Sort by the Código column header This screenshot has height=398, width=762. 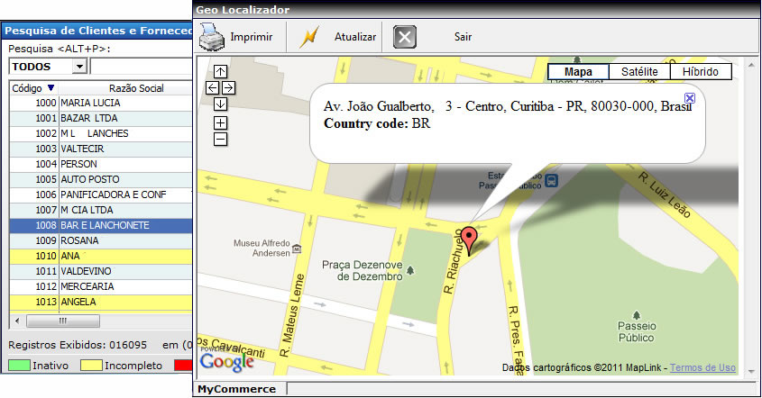pyautogui.click(x=33, y=88)
